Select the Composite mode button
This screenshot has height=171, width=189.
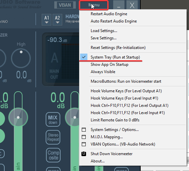[53, 155]
